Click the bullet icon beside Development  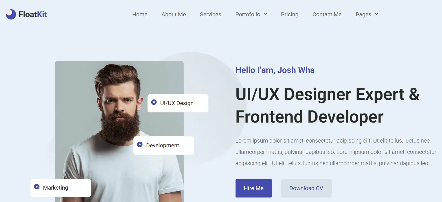point(140,144)
